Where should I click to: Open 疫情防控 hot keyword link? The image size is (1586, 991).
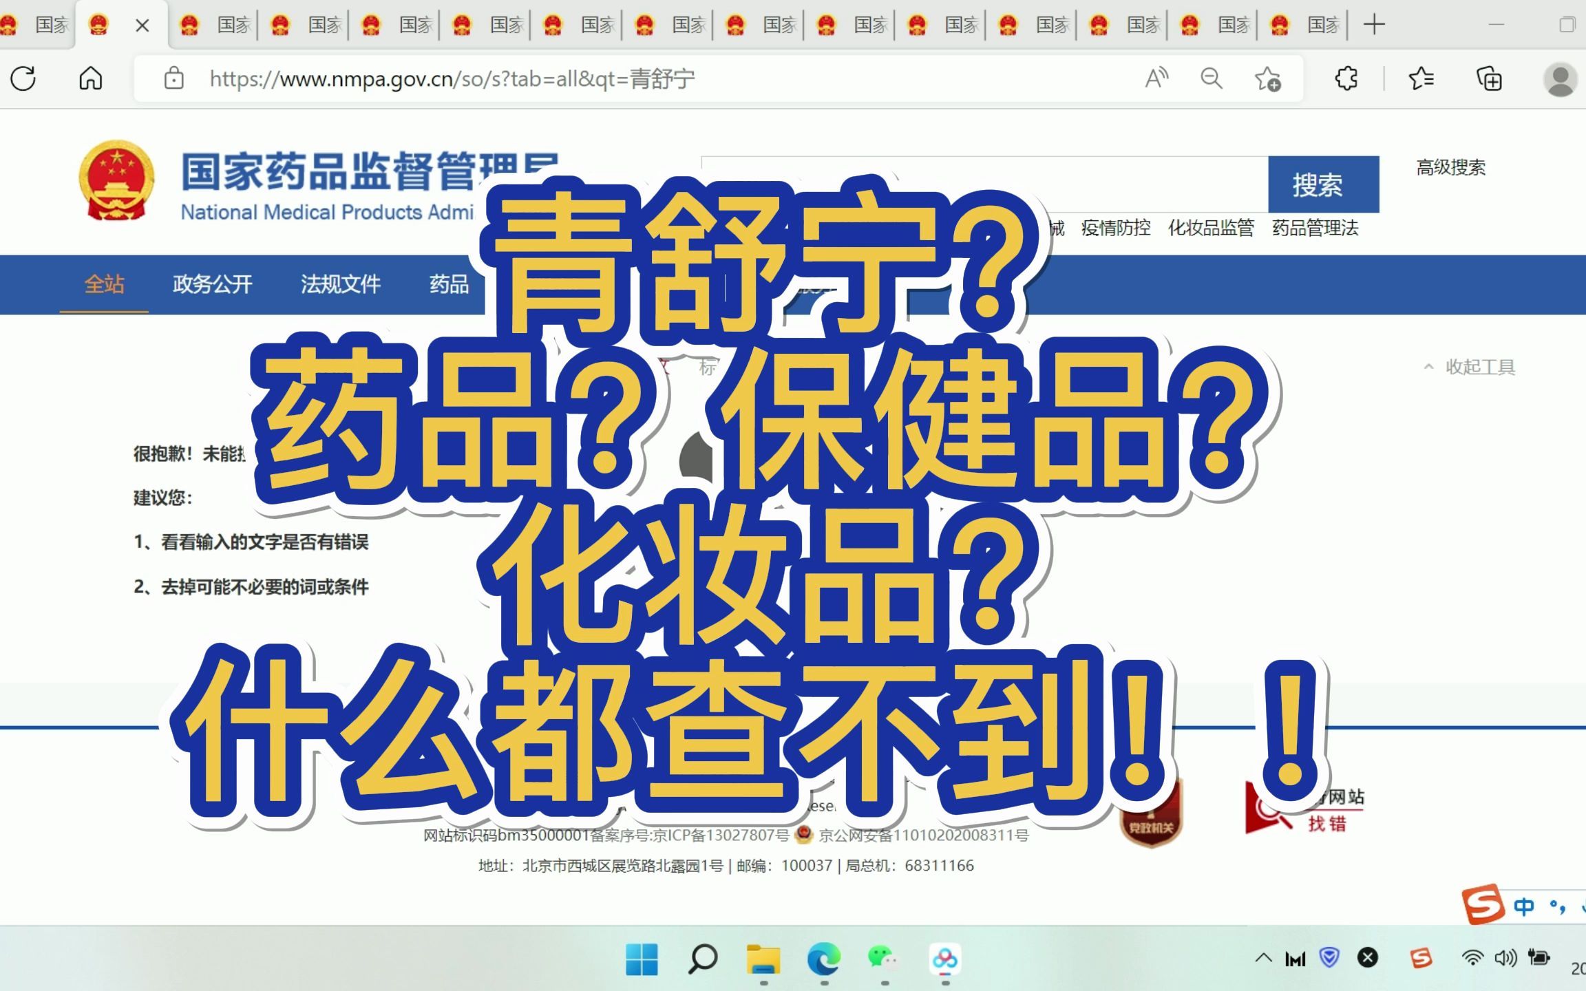(x=1116, y=228)
